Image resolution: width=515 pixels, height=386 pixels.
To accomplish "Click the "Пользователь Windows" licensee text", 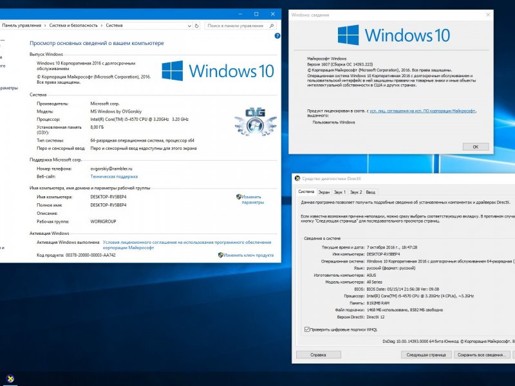I will (x=333, y=122).
